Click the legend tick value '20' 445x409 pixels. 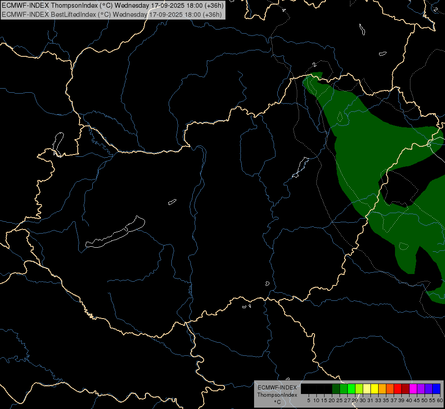(332, 400)
